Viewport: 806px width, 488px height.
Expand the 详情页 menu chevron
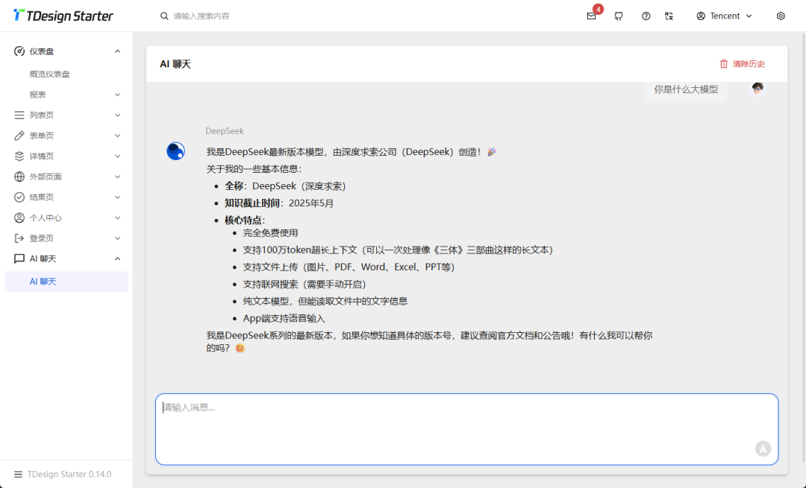point(117,156)
